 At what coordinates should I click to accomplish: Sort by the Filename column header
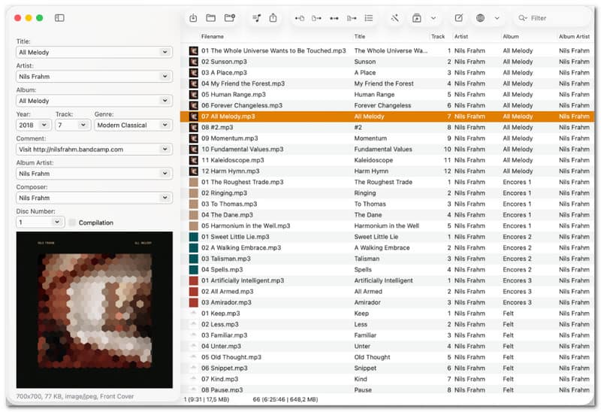coord(213,36)
